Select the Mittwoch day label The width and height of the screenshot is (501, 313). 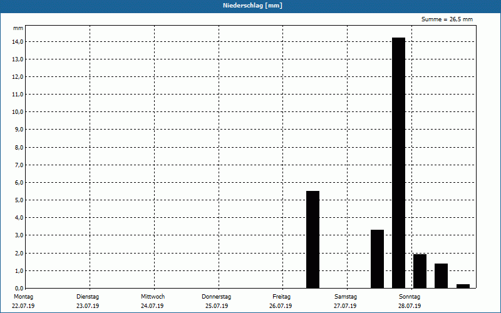[153, 297]
